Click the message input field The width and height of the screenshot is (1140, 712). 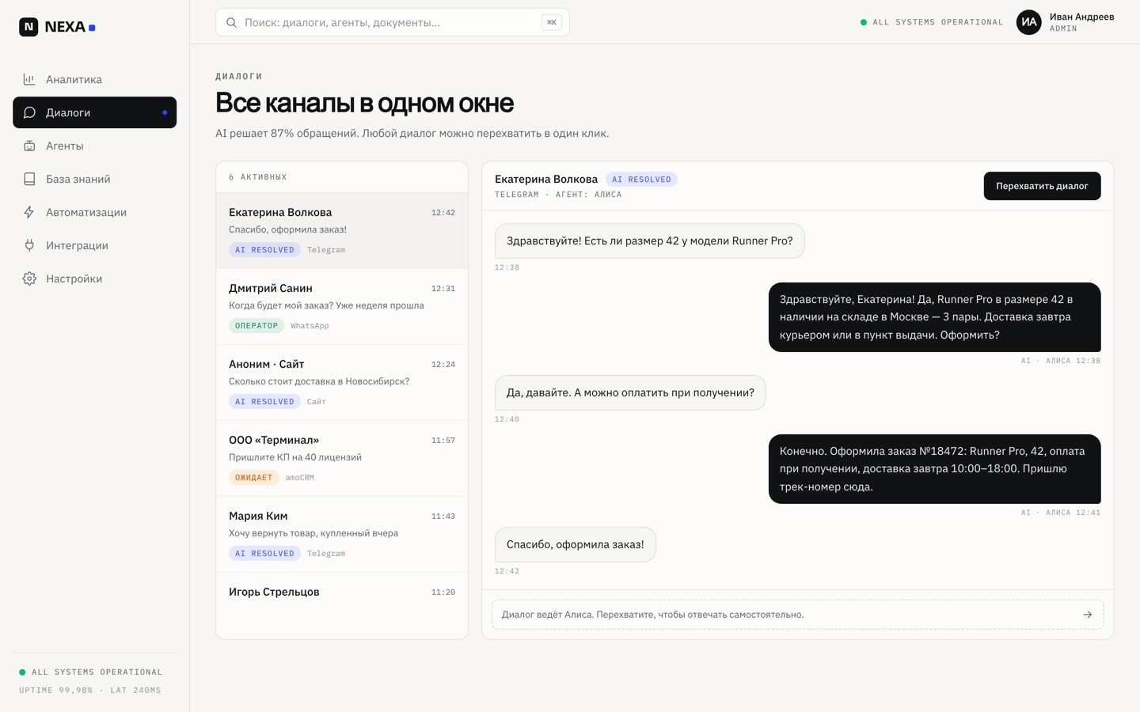pos(797,615)
